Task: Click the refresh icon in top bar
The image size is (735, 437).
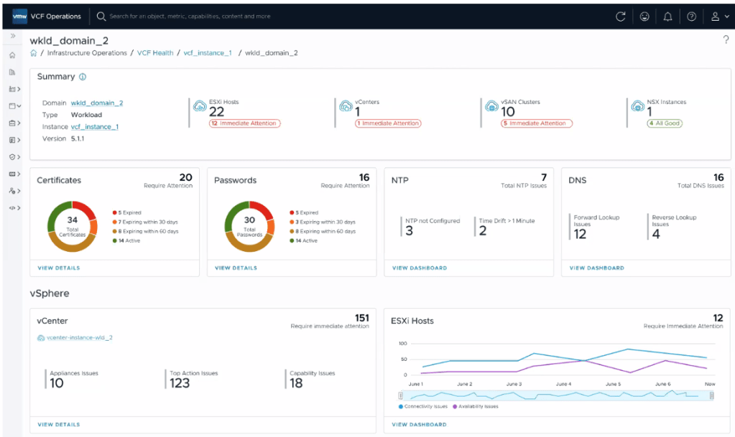Action: tap(621, 17)
